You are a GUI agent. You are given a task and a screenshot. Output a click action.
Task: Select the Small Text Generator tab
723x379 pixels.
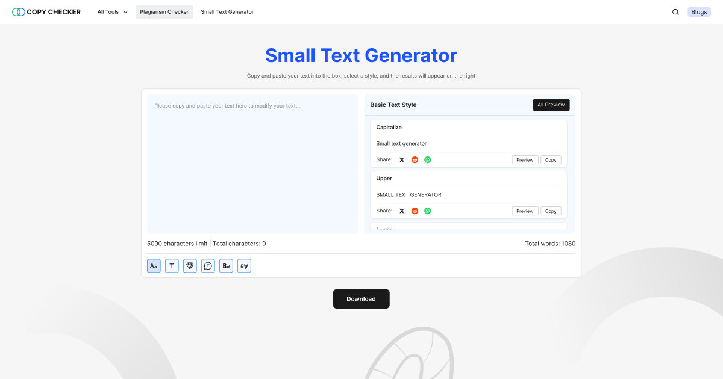click(227, 11)
